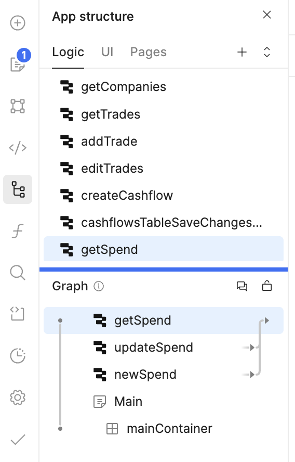Select mainContainer in the Graph
This screenshot has height=462, width=295.
[x=164, y=429]
